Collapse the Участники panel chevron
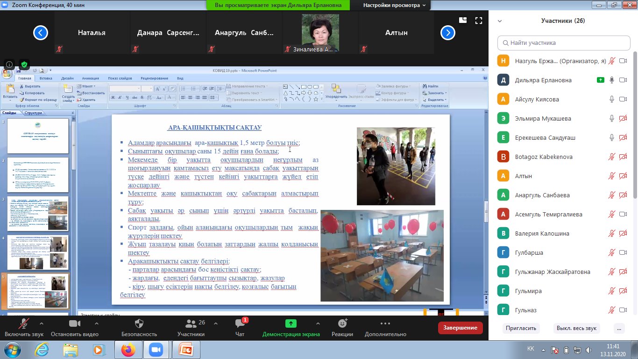 tap(500, 21)
